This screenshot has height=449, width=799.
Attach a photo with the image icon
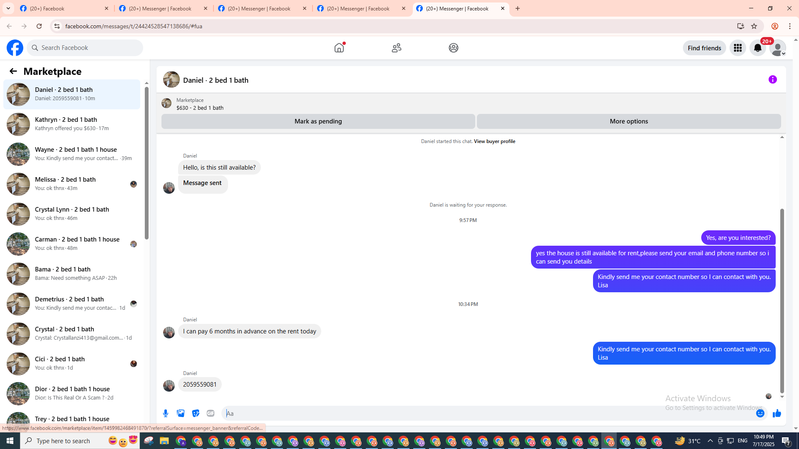(x=181, y=413)
